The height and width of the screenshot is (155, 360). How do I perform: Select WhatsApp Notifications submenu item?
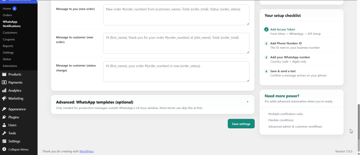click(12, 24)
